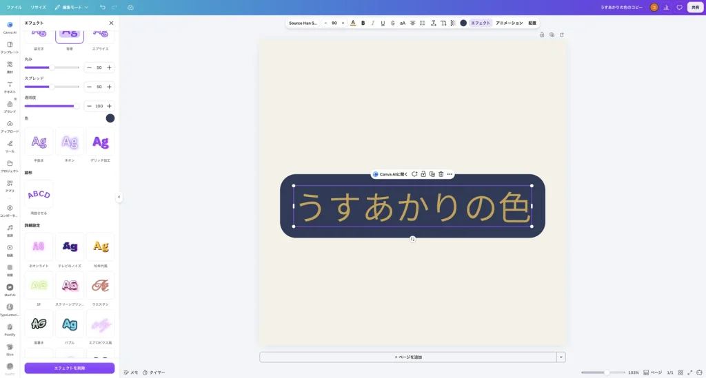Screen dimensions: 706x378
Task: Open the Source Han S... font dropdown
Action: coord(303,23)
